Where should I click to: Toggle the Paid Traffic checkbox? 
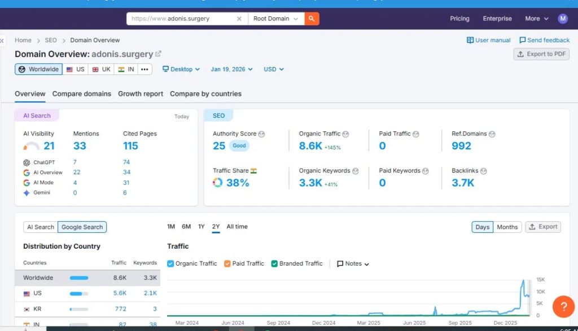pos(227,263)
